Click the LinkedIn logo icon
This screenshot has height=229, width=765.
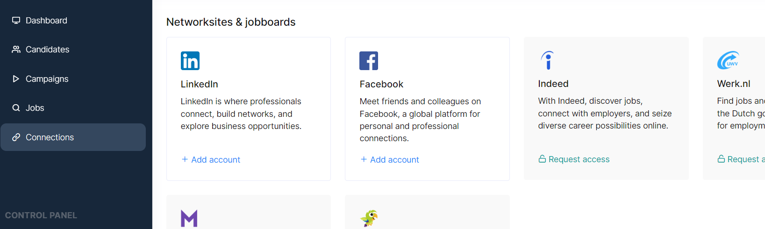190,61
